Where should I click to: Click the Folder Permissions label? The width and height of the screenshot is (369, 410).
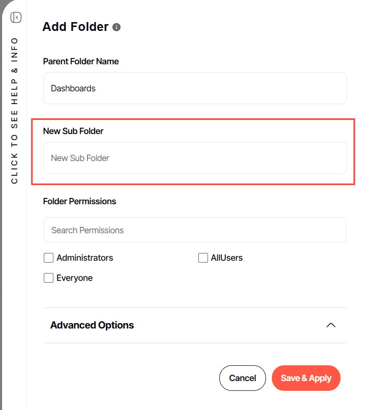[79, 201]
